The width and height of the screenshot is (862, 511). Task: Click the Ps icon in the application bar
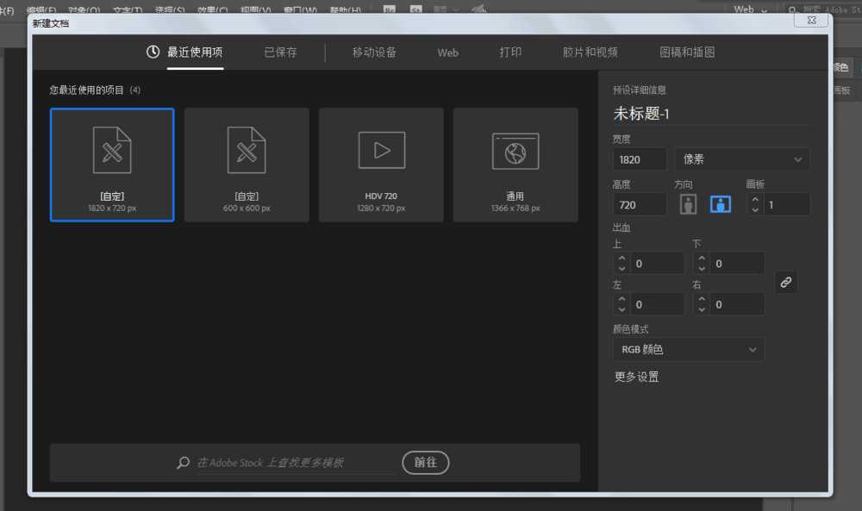388,8
